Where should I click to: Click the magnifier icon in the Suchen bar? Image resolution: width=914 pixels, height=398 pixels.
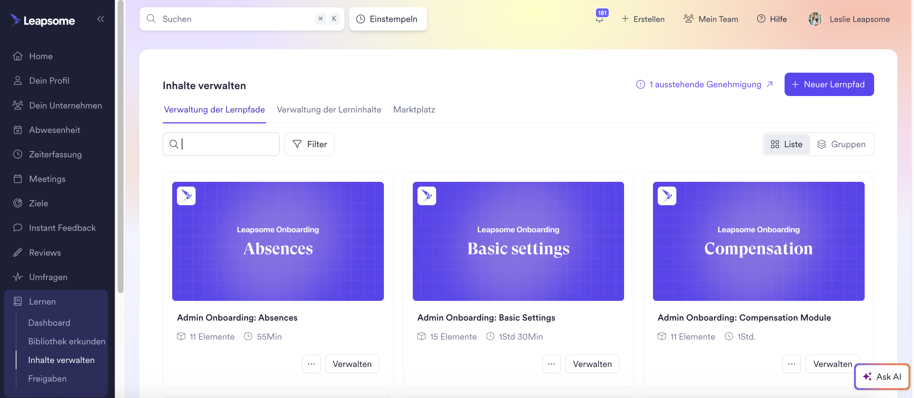click(151, 19)
